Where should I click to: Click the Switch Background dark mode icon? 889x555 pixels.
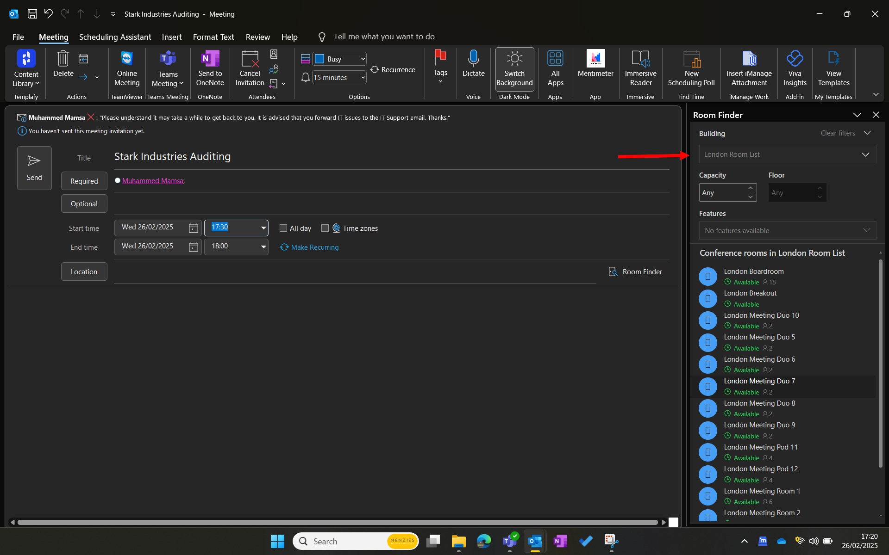(514, 59)
